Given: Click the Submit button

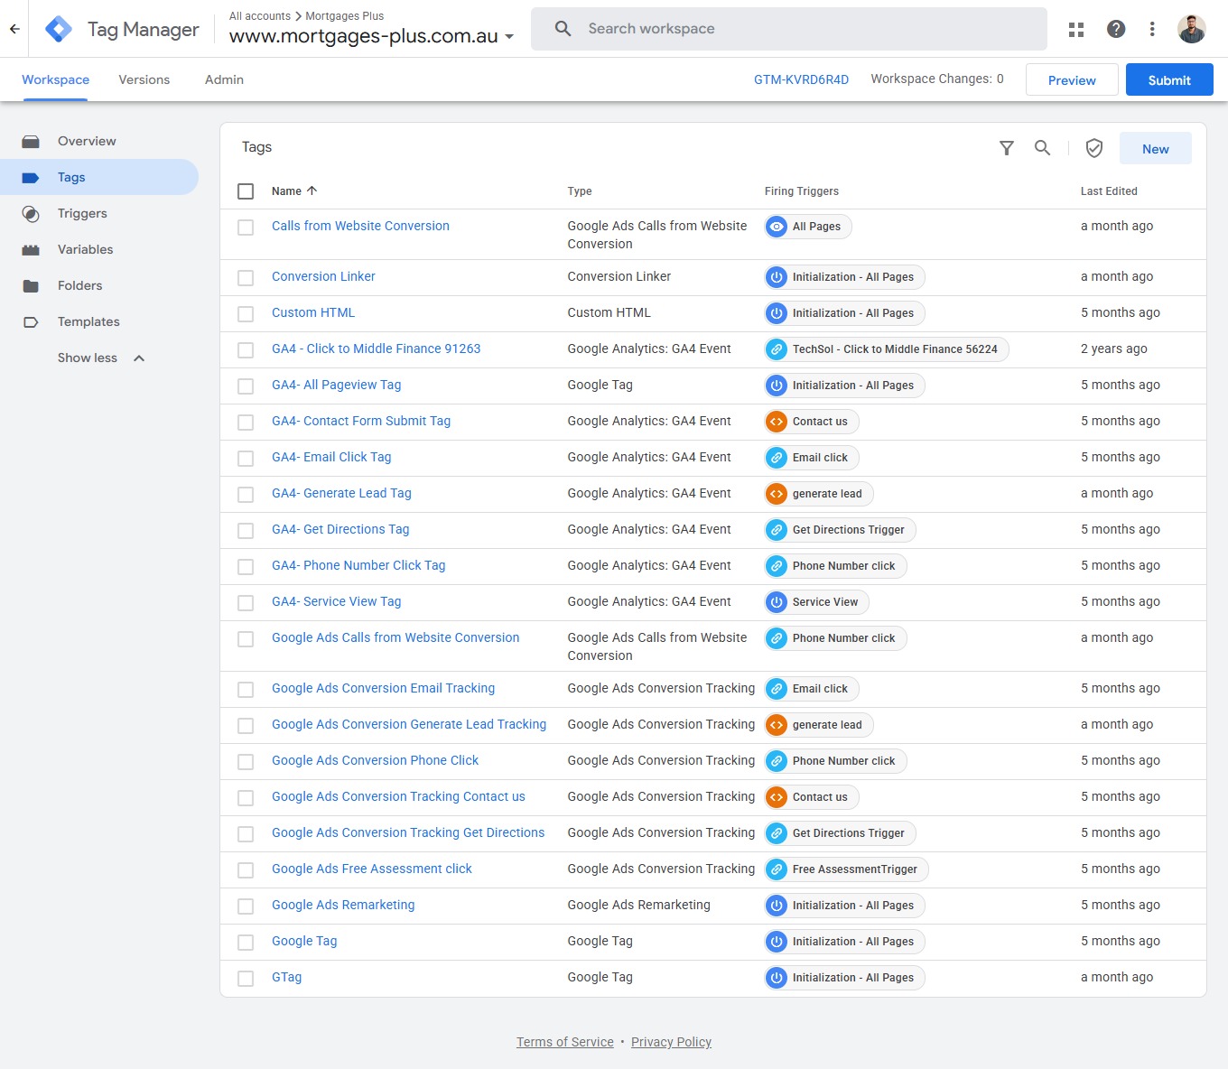Looking at the screenshot, I should 1169,79.
